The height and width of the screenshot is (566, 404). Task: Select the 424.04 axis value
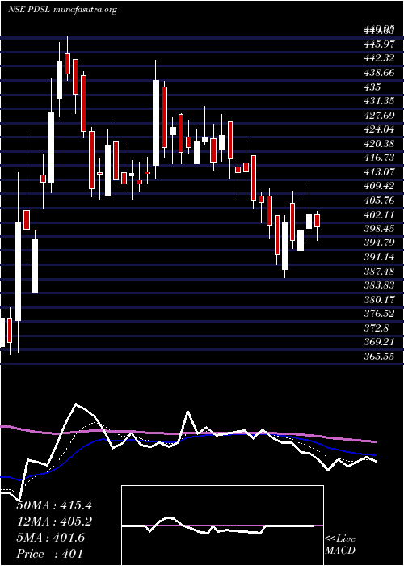[x=381, y=129]
